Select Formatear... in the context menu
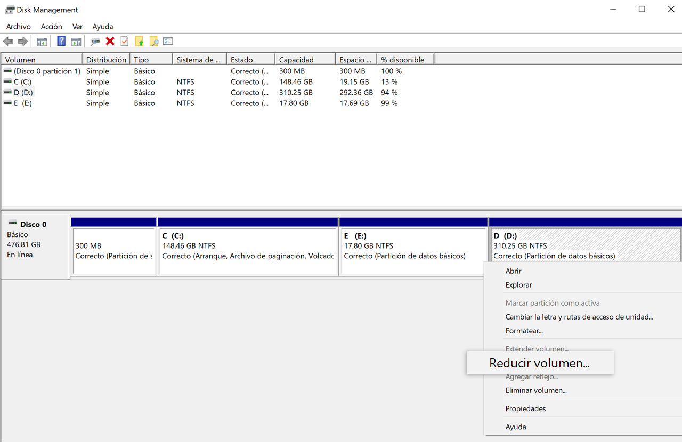Viewport: 682px width, 442px height. click(524, 331)
